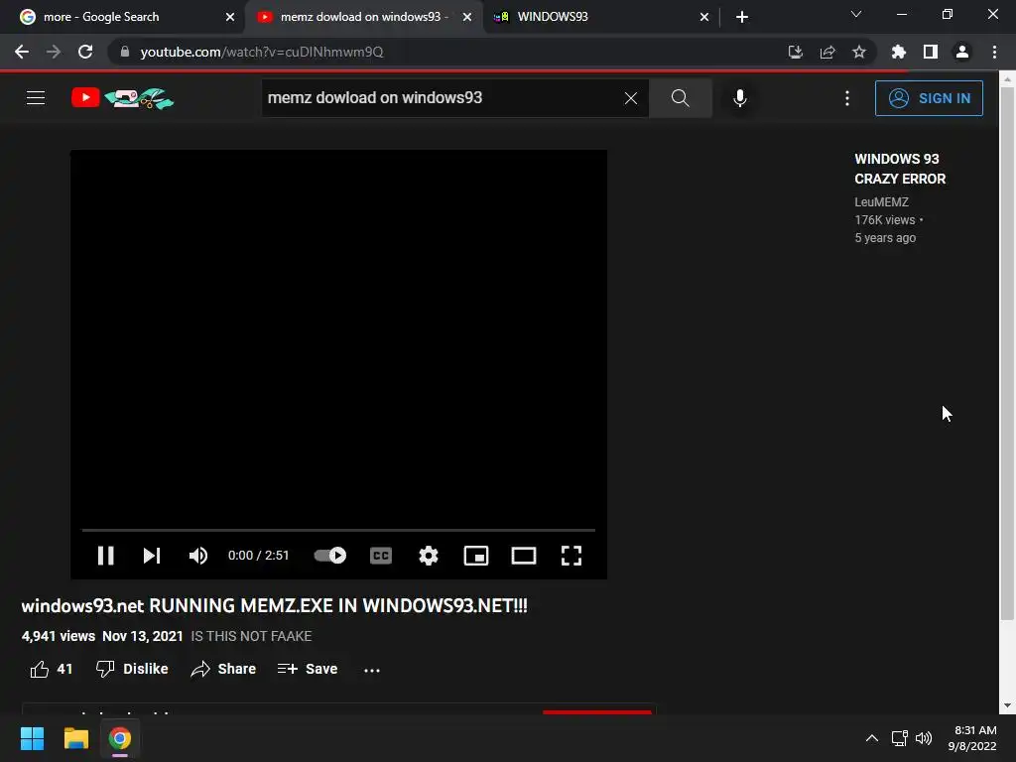Focus the YouTube search input field
Viewport: 1016px width, 762px height.
444,98
